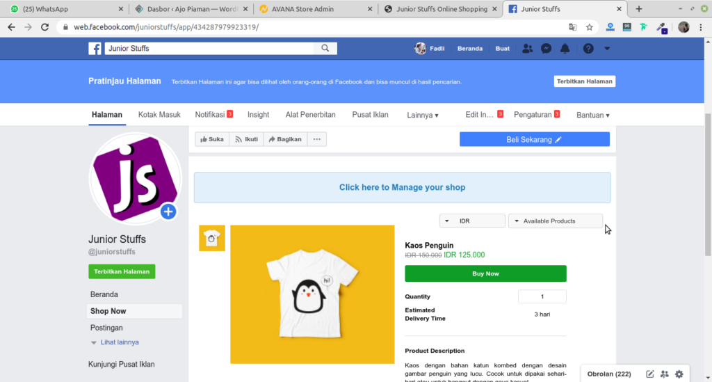Open Notifikasi tab
Viewport: 712px width, 382px height.
tap(214, 115)
